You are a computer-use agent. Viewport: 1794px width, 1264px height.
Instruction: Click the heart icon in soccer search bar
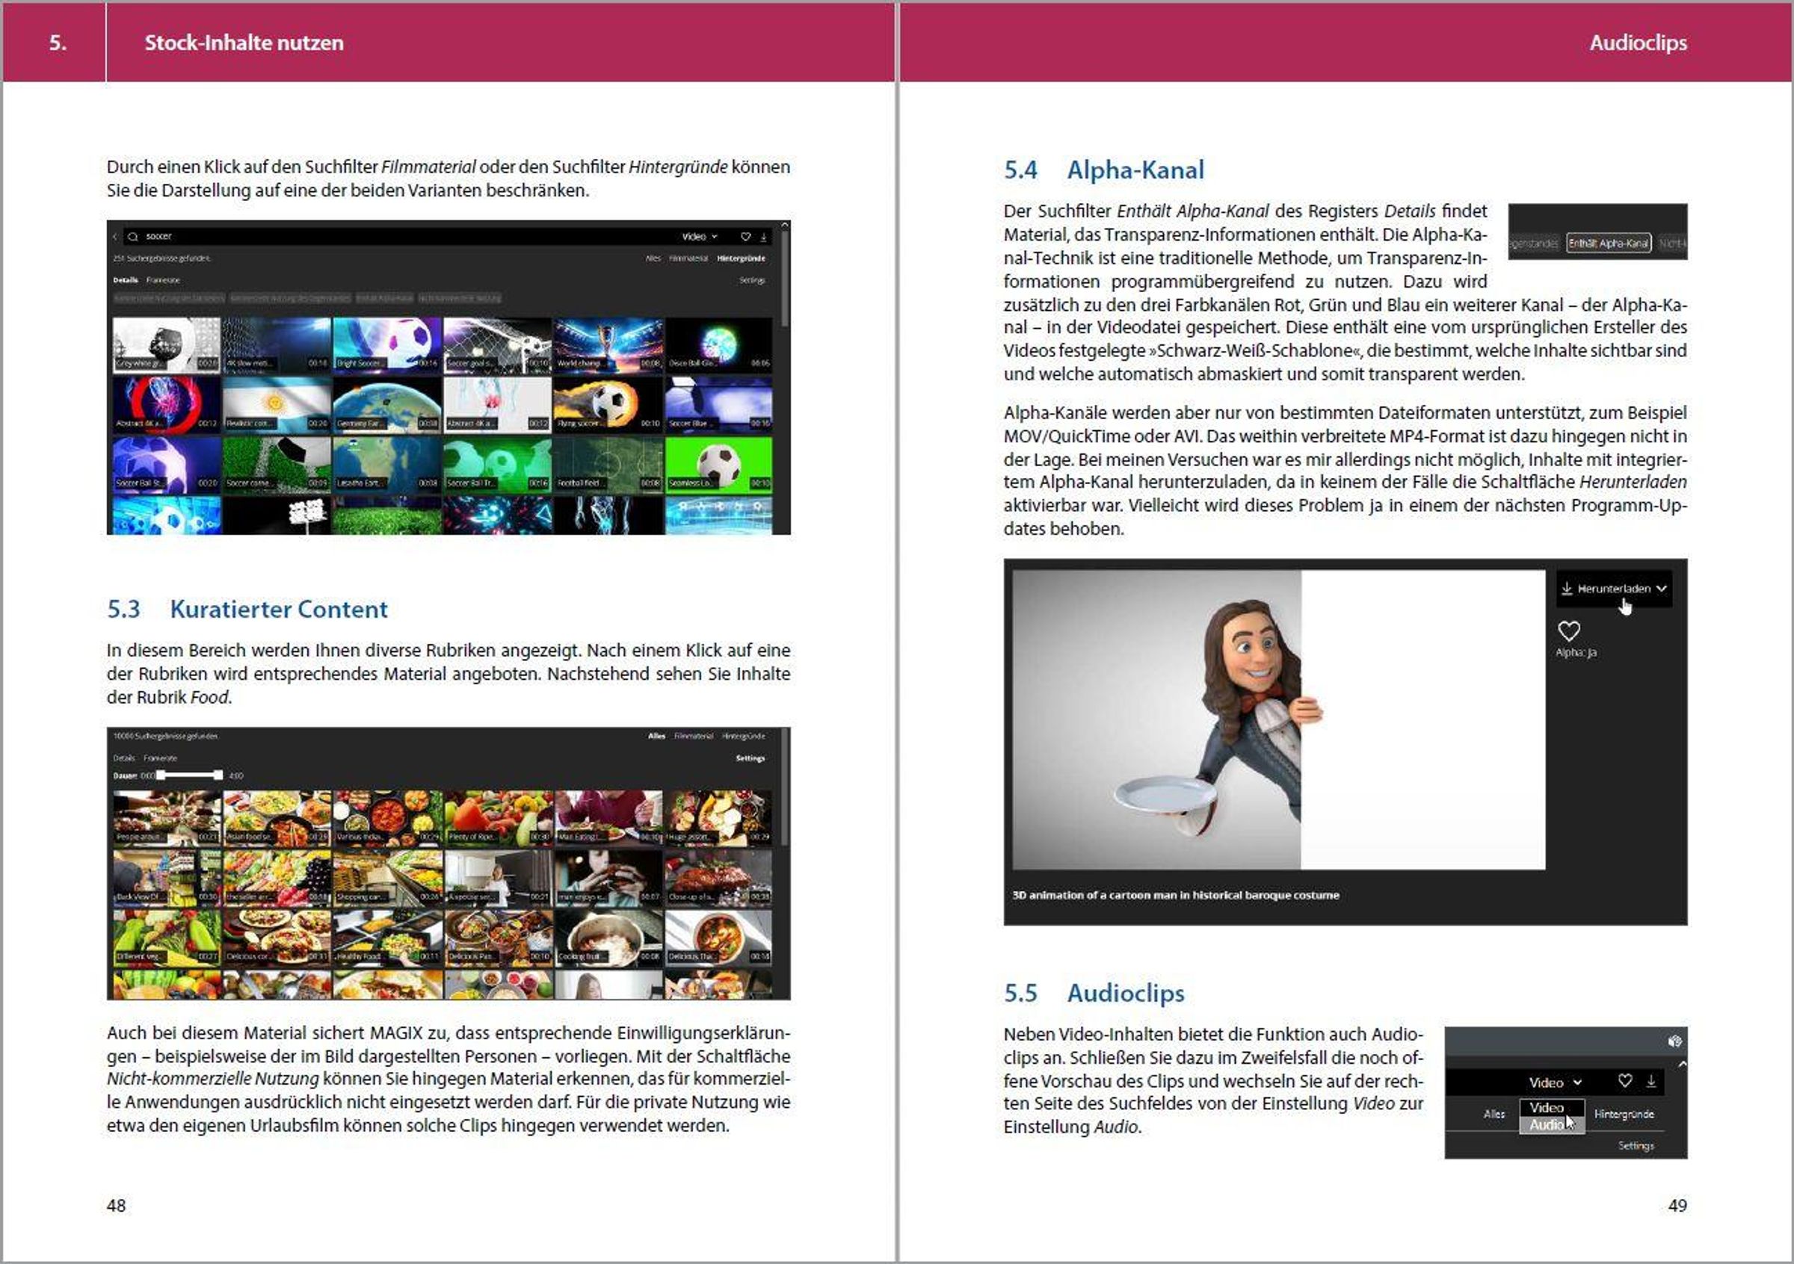(745, 237)
